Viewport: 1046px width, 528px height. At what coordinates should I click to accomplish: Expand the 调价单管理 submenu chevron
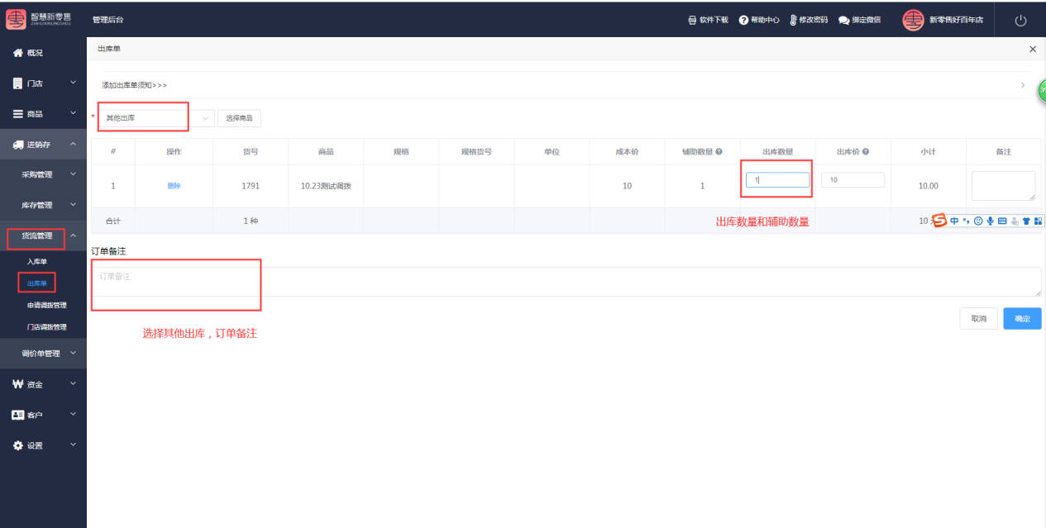(x=73, y=353)
